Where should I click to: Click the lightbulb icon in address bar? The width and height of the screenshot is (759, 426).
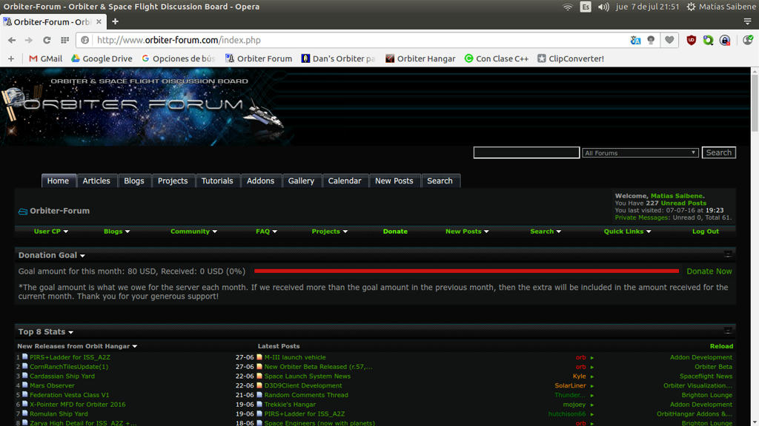[x=651, y=40]
